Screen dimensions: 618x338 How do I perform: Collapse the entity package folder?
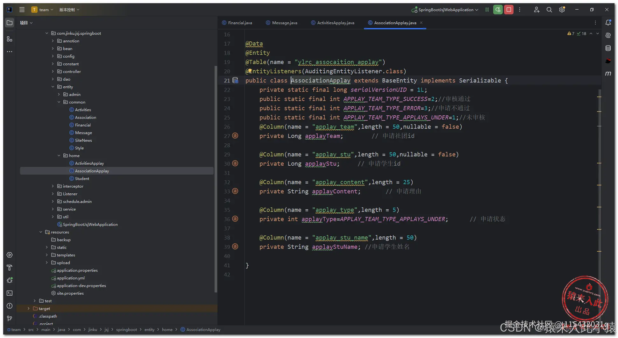pos(53,87)
